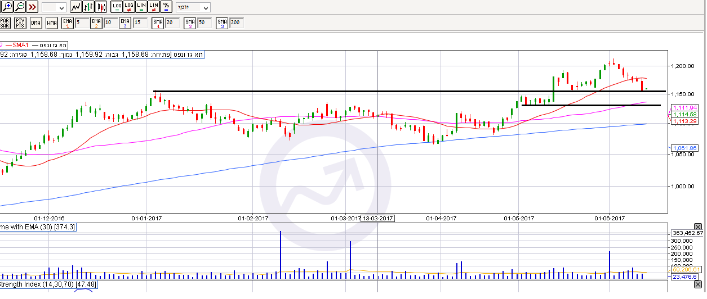Image resolution: width=707 pixels, height=299 pixels.
Task: Edit EMA 3 period field showing 15
Action: pyautogui.click(x=140, y=22)
